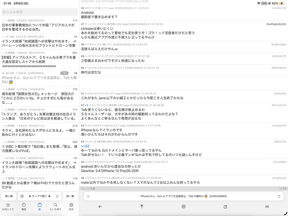
Task: Reload the thread using title bar refresh icon
Action: [x=279, y=197]
